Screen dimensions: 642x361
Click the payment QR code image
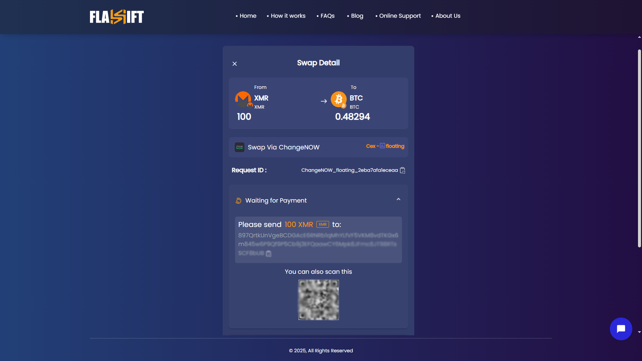pos(318,300)
